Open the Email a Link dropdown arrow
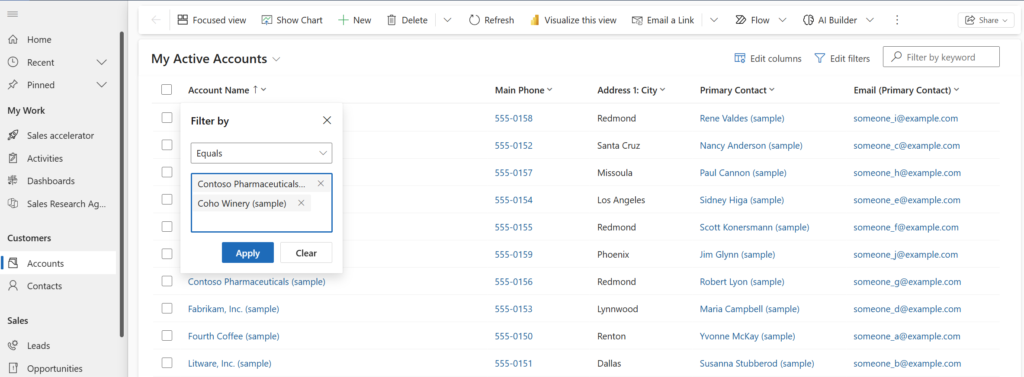This screenshot has width=1024, height=377. tap(714, 20)
